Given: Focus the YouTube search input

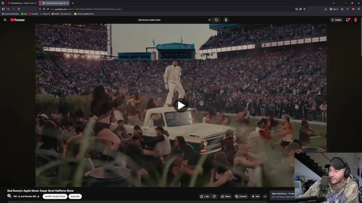Looking at the screenshot, I should pyautogui.click(x=172, y=20).
